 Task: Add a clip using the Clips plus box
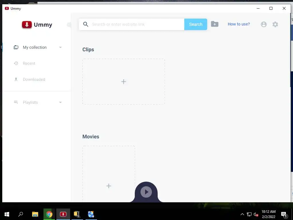pos(124,82)
